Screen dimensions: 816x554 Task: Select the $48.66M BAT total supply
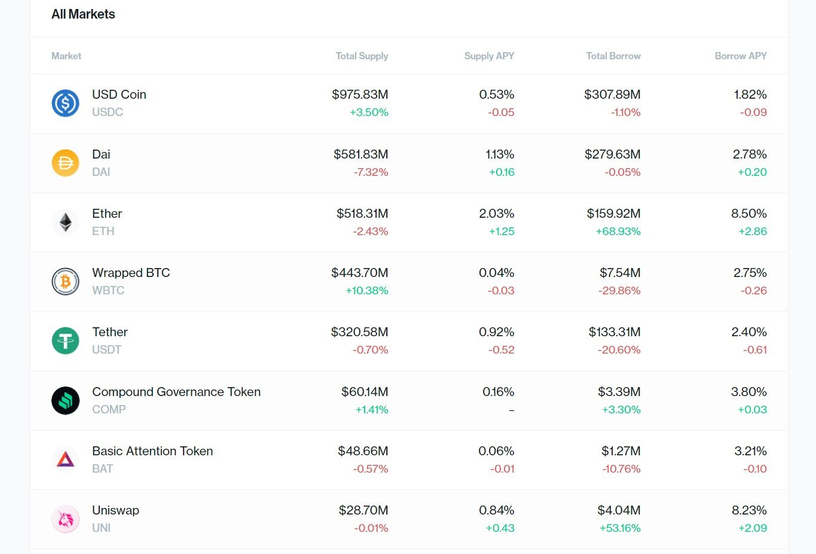pos(363,451)
